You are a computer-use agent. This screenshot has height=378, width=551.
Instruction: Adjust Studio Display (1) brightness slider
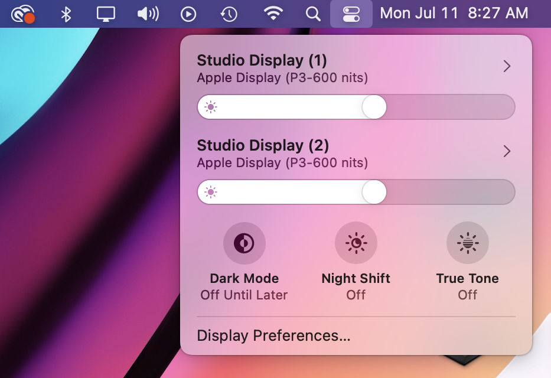[x=356, y=107]
